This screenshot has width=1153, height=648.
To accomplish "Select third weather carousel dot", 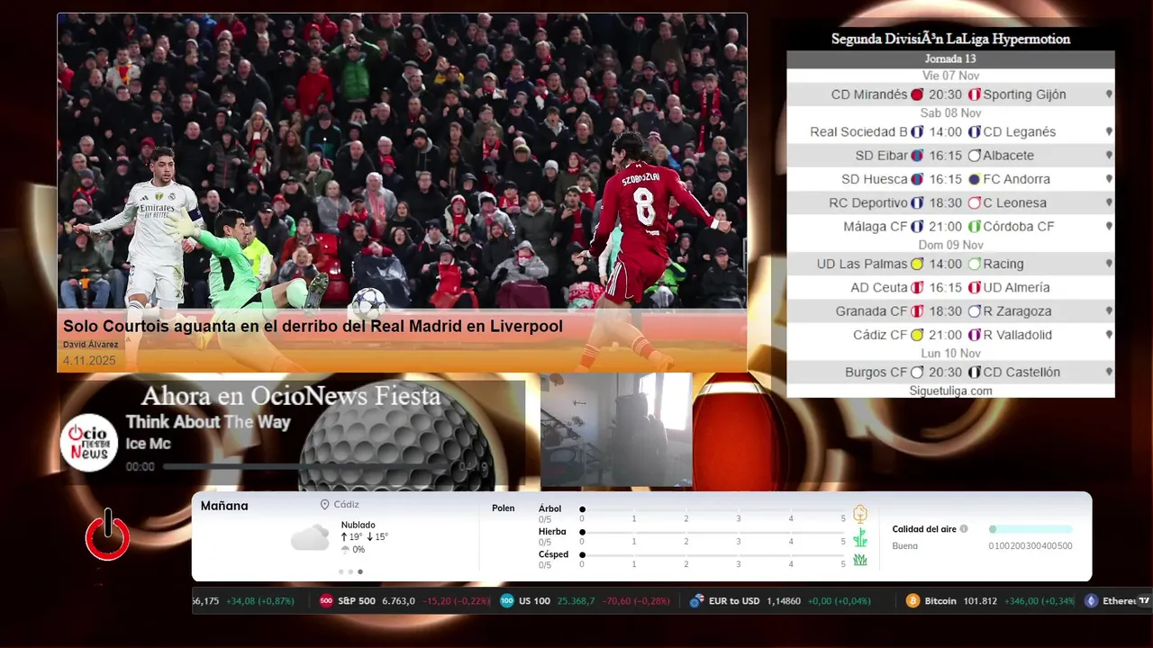I will [360, 571].
